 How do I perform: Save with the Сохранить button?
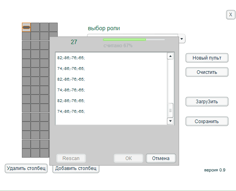click(207, 122)
